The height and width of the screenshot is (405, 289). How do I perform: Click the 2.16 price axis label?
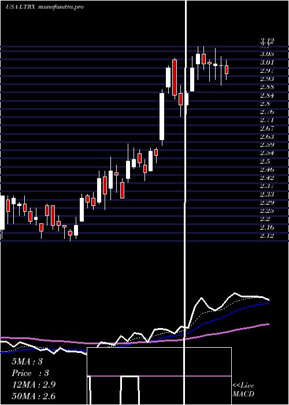[x=267, y=227]
